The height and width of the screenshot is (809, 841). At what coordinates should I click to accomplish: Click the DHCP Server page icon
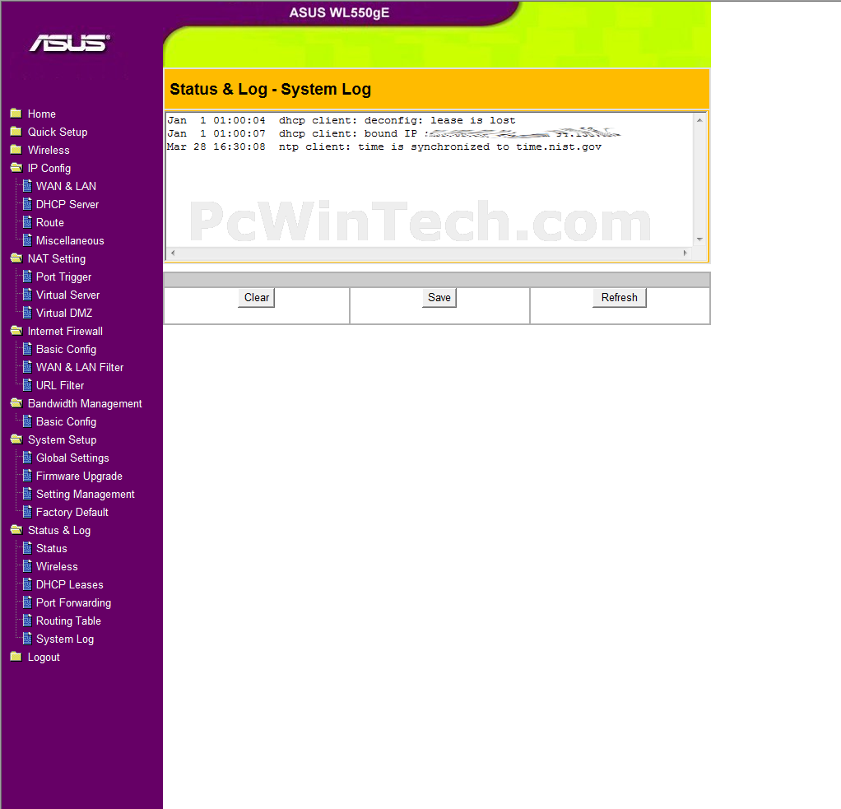[27, 204]
